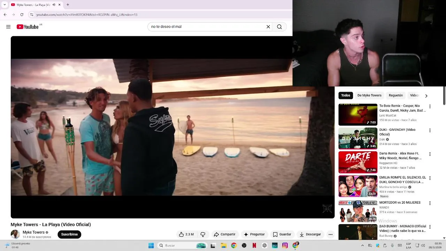Open options menu for Darte Remix
This screenshot has width=446, height=251.
(x=430, y=154)
